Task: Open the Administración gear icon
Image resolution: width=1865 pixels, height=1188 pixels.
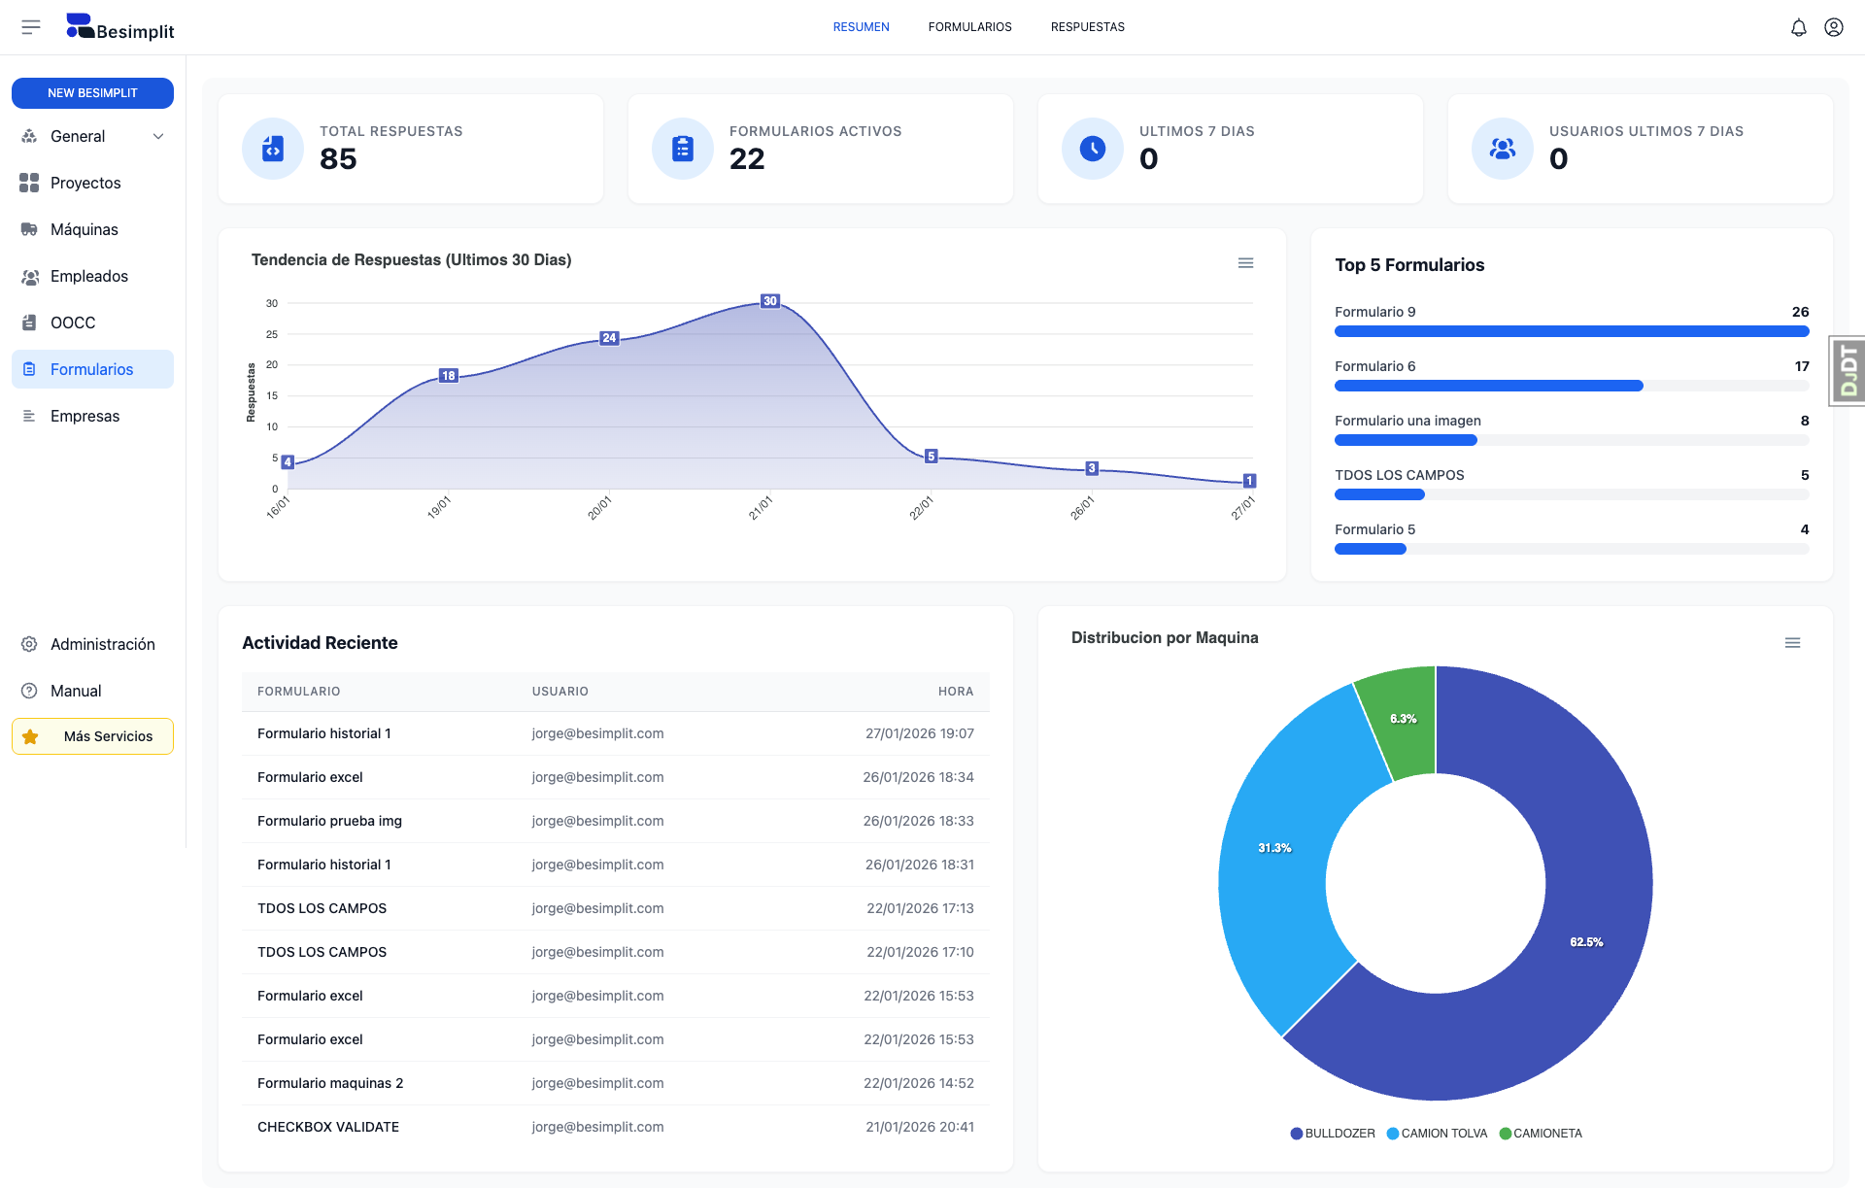Action: tap(29, 644)
